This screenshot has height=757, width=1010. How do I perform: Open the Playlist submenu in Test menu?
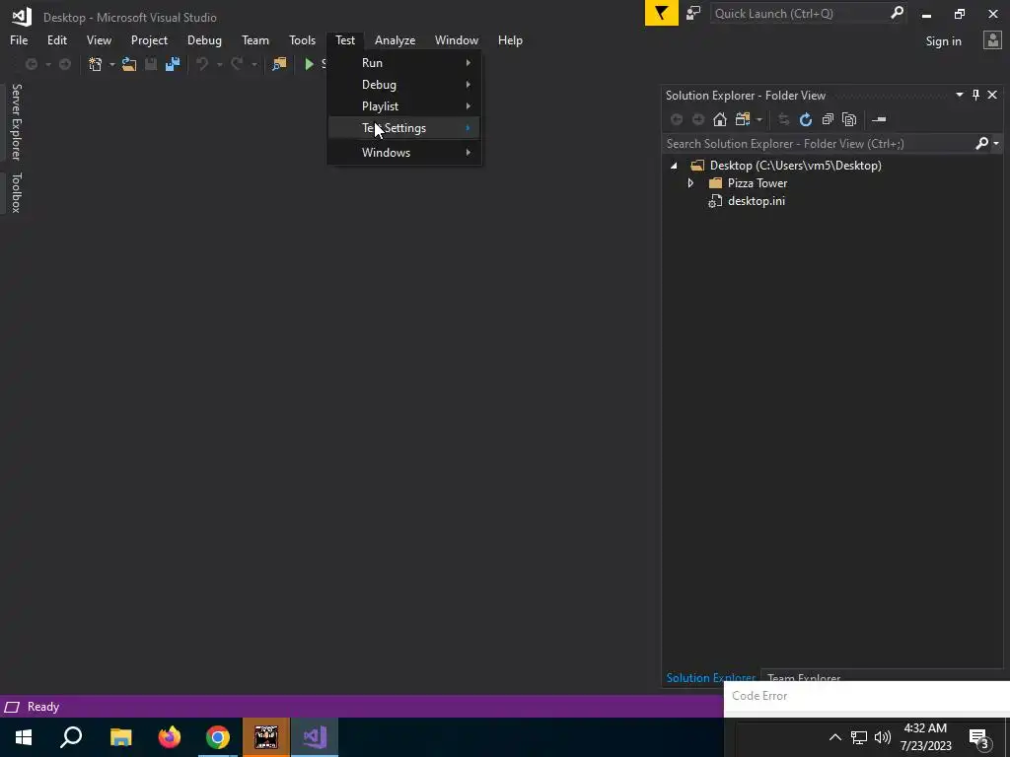click(403, 106)
